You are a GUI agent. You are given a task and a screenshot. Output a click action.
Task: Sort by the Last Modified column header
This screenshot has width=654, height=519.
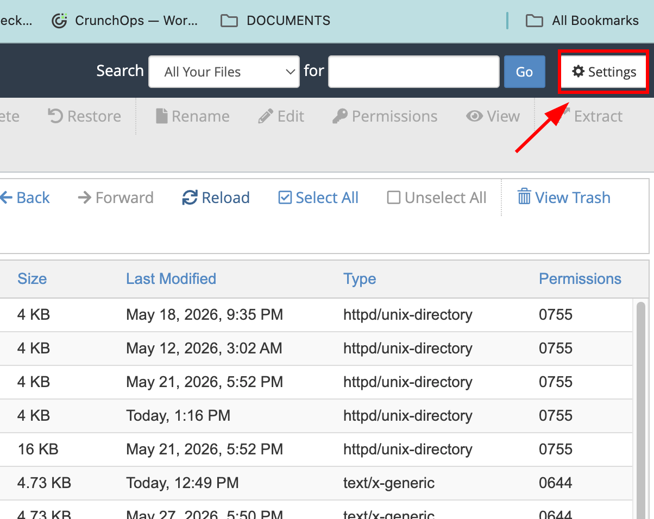pos(171,279)
